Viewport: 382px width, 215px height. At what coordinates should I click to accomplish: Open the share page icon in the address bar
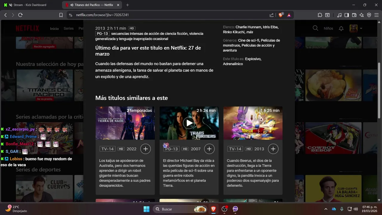click(x=272, y=15)
